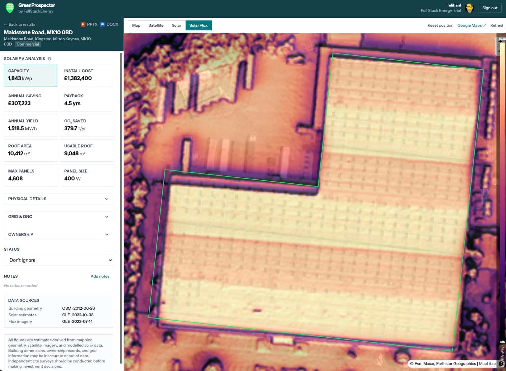This screenshot has height=371, width=506.
Task: Toggle the map attribution info icon
Action: click(x=501, y=363)
